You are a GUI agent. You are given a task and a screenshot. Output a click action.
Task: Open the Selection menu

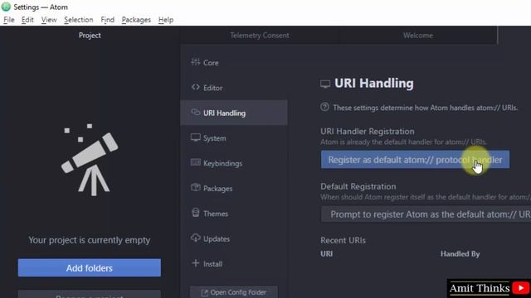(79, 20)
